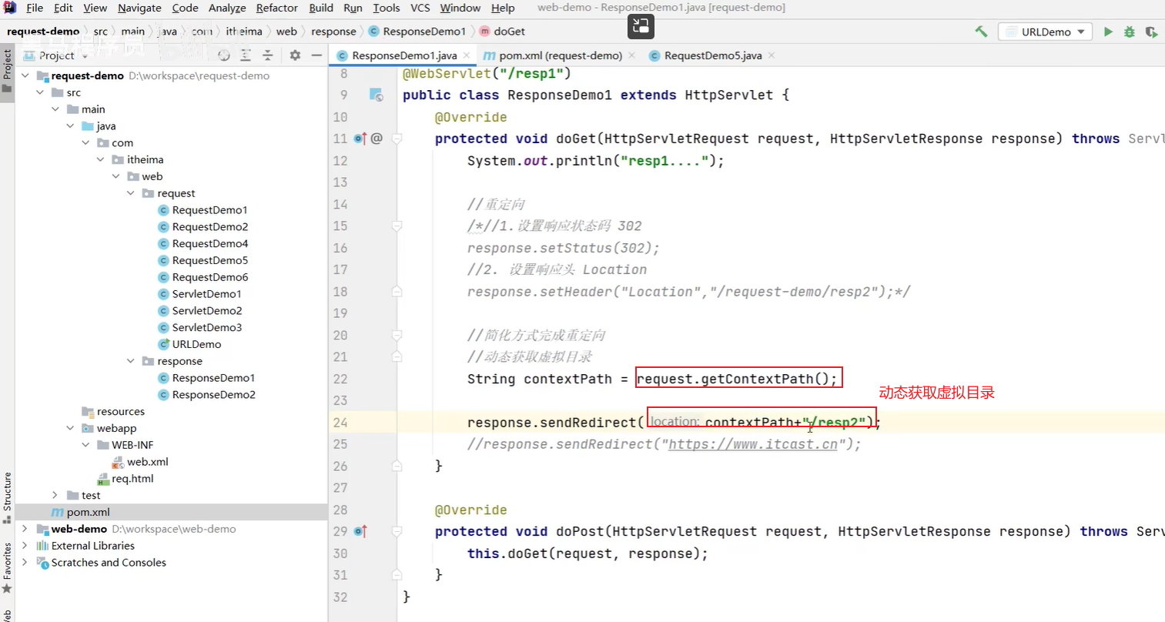Open the URLDemo run configuration dropdown

(1045, 32)
